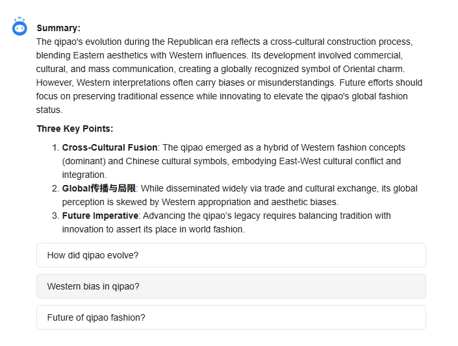Click the phrase 'Oriental charm' in summary
Screen dimensions: 458x346
374,69
